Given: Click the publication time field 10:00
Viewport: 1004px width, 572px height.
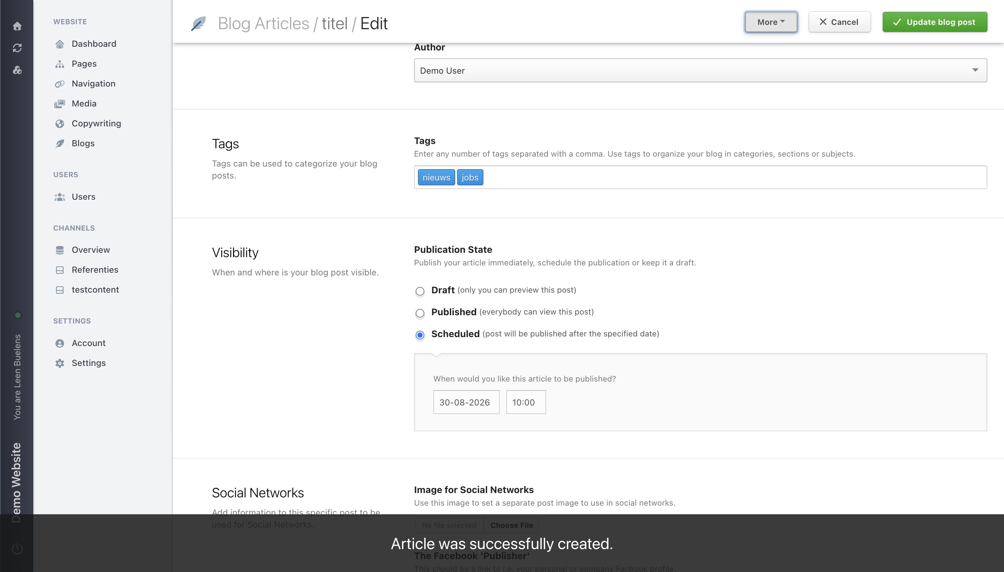Looking at the screenshot, I should 526,402.
